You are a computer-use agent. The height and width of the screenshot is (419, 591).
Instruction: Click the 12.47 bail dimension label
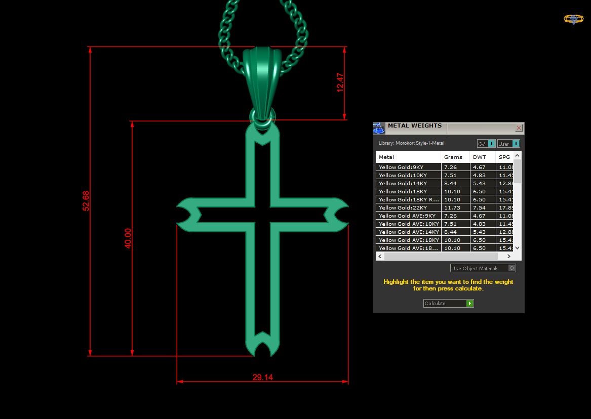pyautogui.click(x=340, y=83)
